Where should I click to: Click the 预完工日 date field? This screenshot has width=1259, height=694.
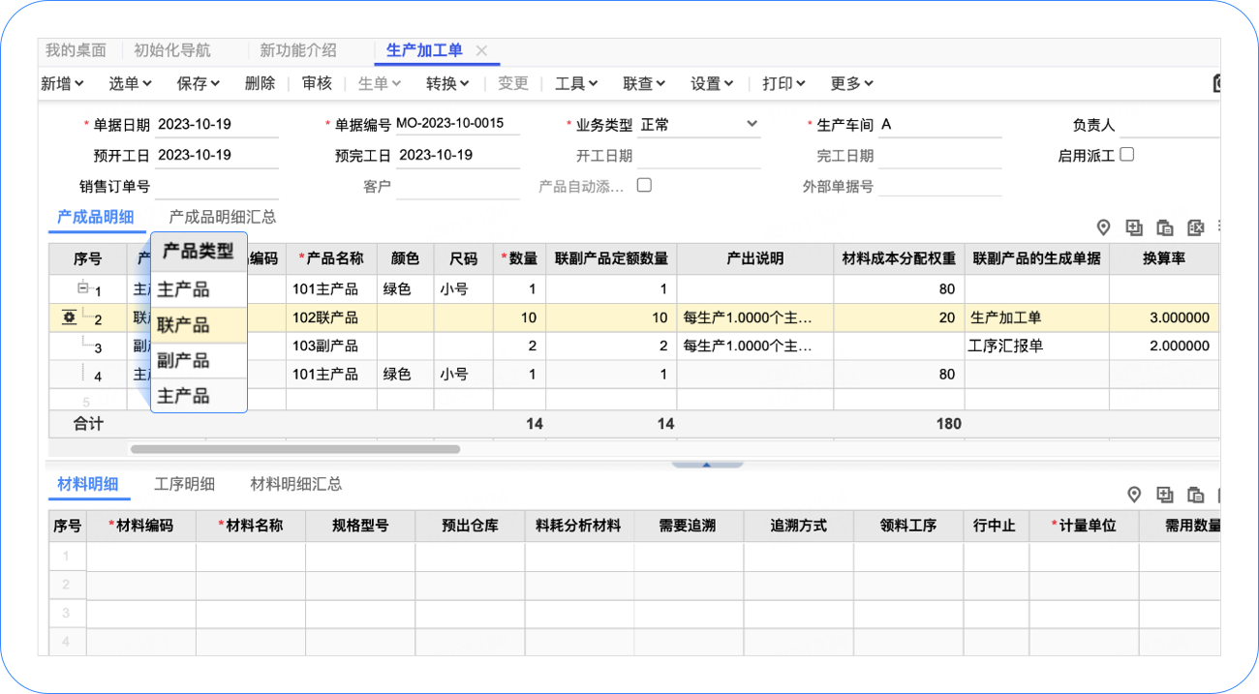[x=457, y=155]
